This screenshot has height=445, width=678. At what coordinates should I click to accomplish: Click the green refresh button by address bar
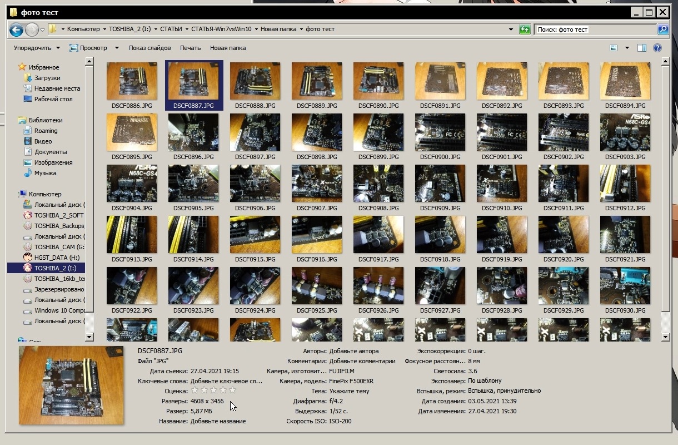(x=525, y=29)
